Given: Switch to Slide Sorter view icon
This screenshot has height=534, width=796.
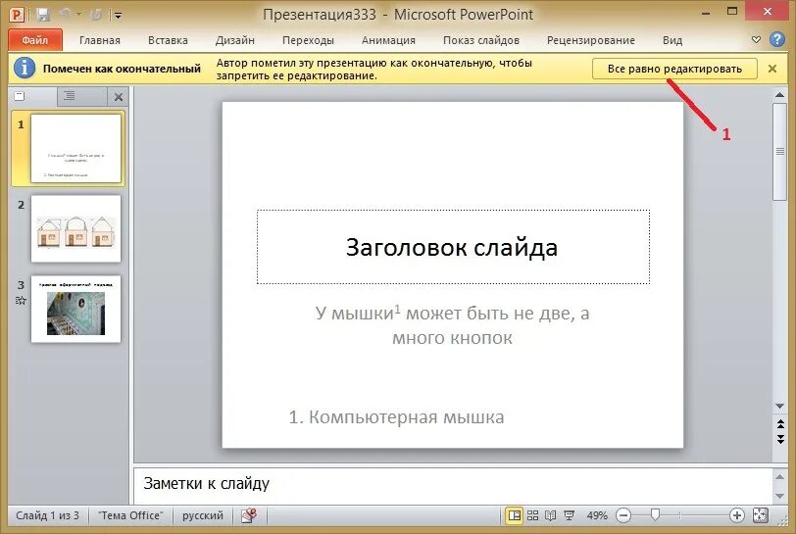Looking at the screenshot, I should 532,515.
